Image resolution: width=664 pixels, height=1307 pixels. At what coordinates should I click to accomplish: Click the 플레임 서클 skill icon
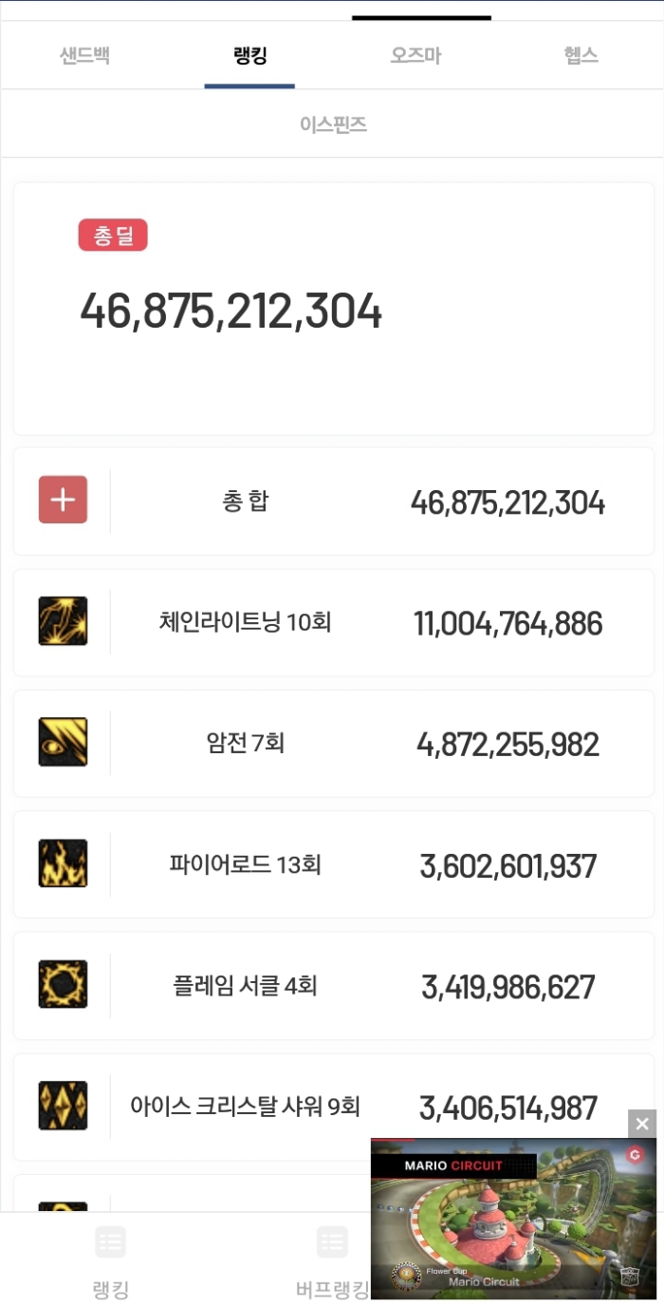point(63,984)
